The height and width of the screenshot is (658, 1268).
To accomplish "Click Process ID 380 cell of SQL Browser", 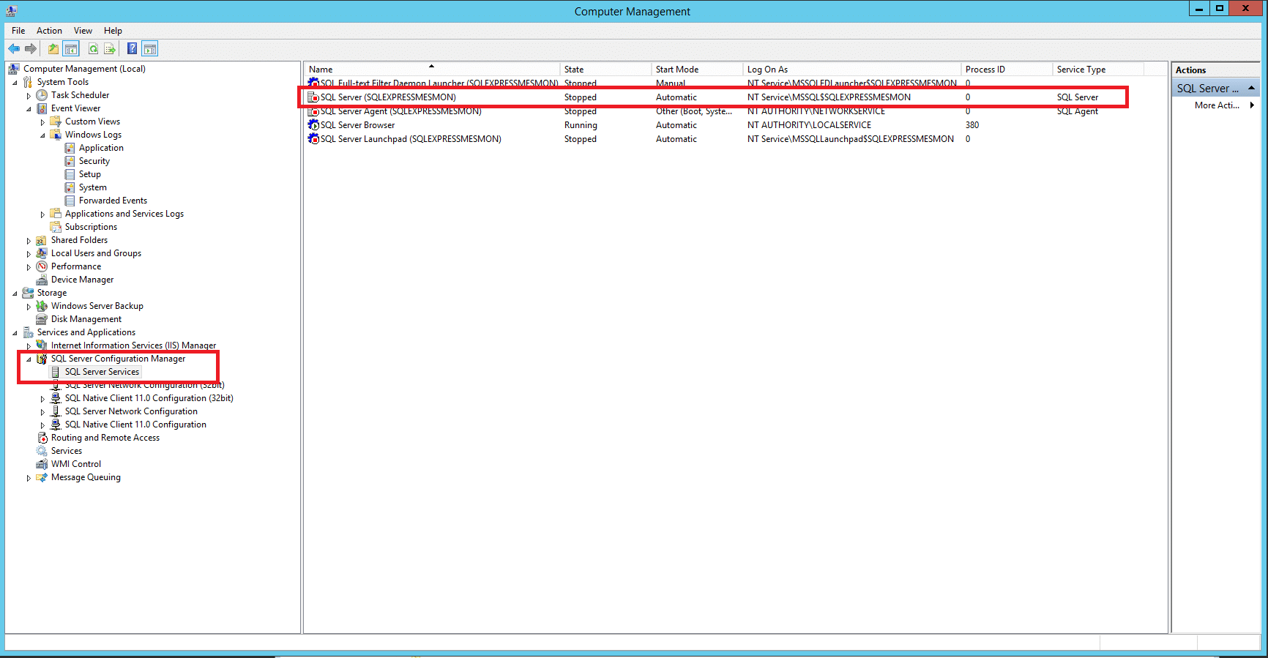I will (x=972, y=125).
